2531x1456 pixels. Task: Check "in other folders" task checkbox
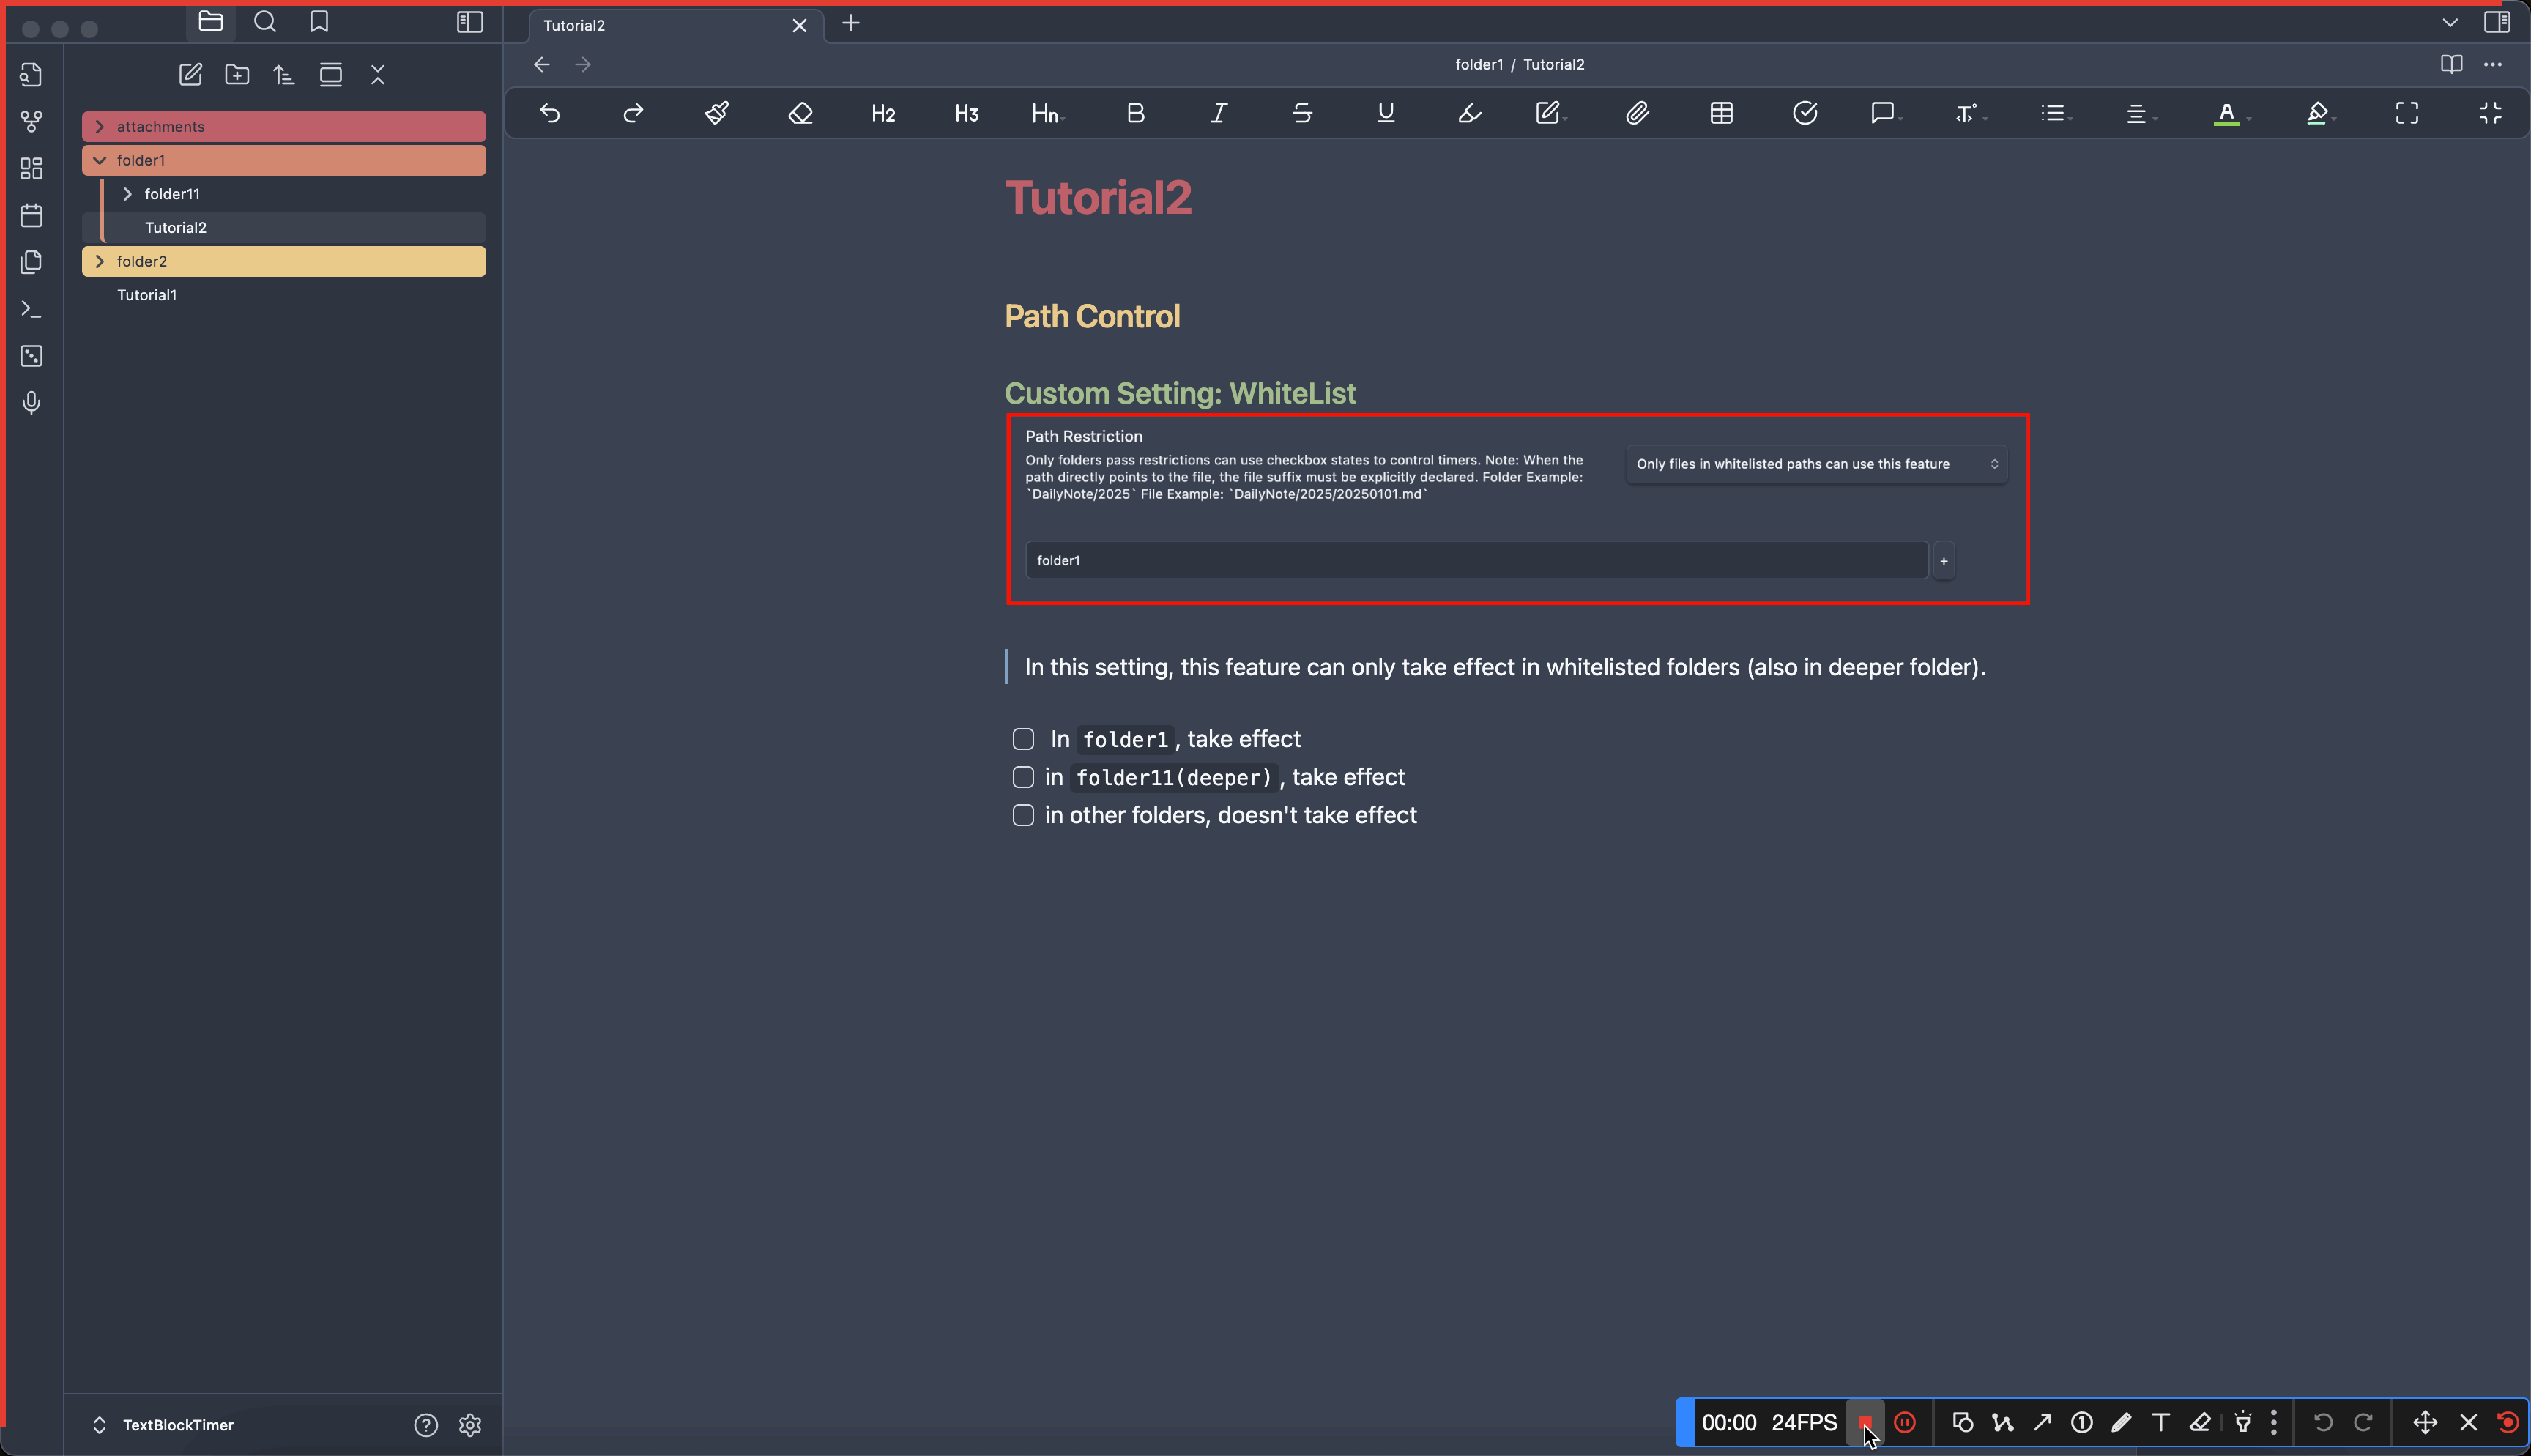click(x=1022, y=815)
